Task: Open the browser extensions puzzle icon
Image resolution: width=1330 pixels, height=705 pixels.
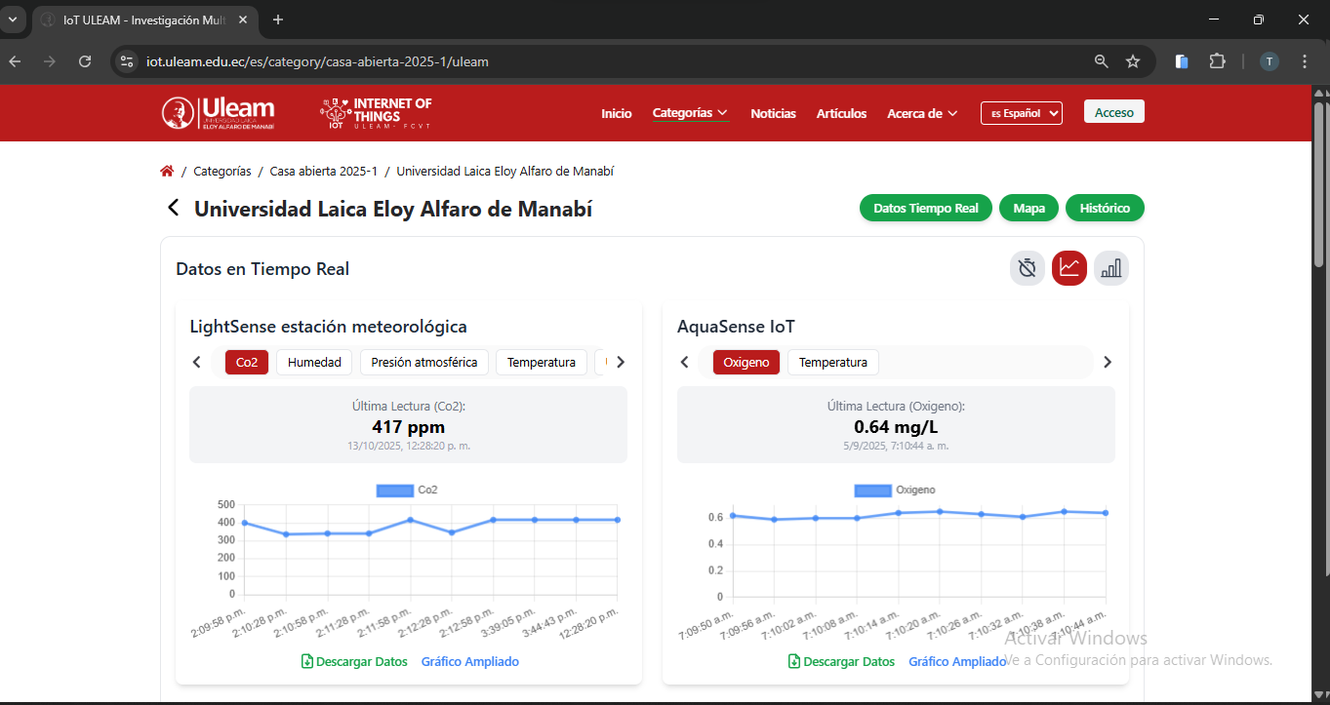Action: click(x=1217, y=61)
